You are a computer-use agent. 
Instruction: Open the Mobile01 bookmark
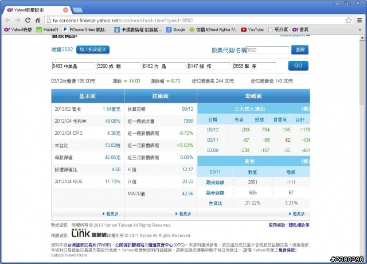coord(47,29)
